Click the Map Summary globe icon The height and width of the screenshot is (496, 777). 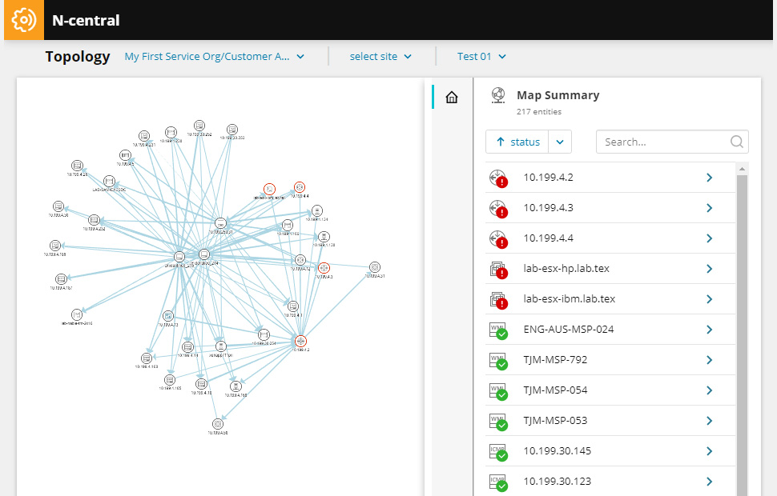click(x=498, y=95)
